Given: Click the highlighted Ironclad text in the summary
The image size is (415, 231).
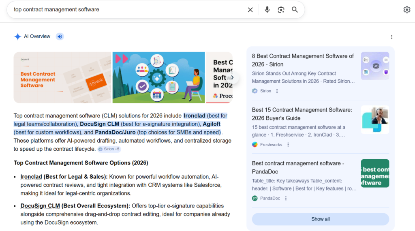Looking at the screenshot, I should point(194,116).
